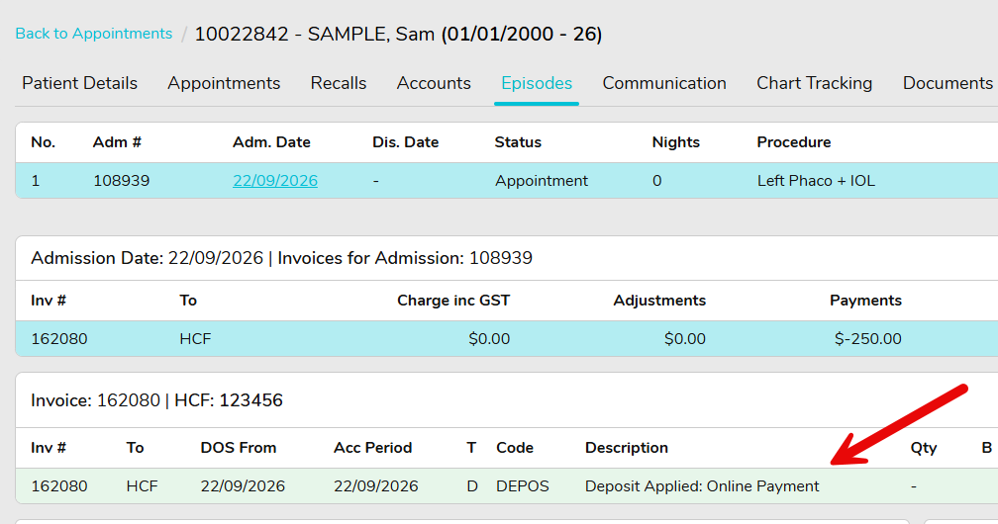
Task: Select invoice 162080 HCF summary row
Action: coord(507,338)
